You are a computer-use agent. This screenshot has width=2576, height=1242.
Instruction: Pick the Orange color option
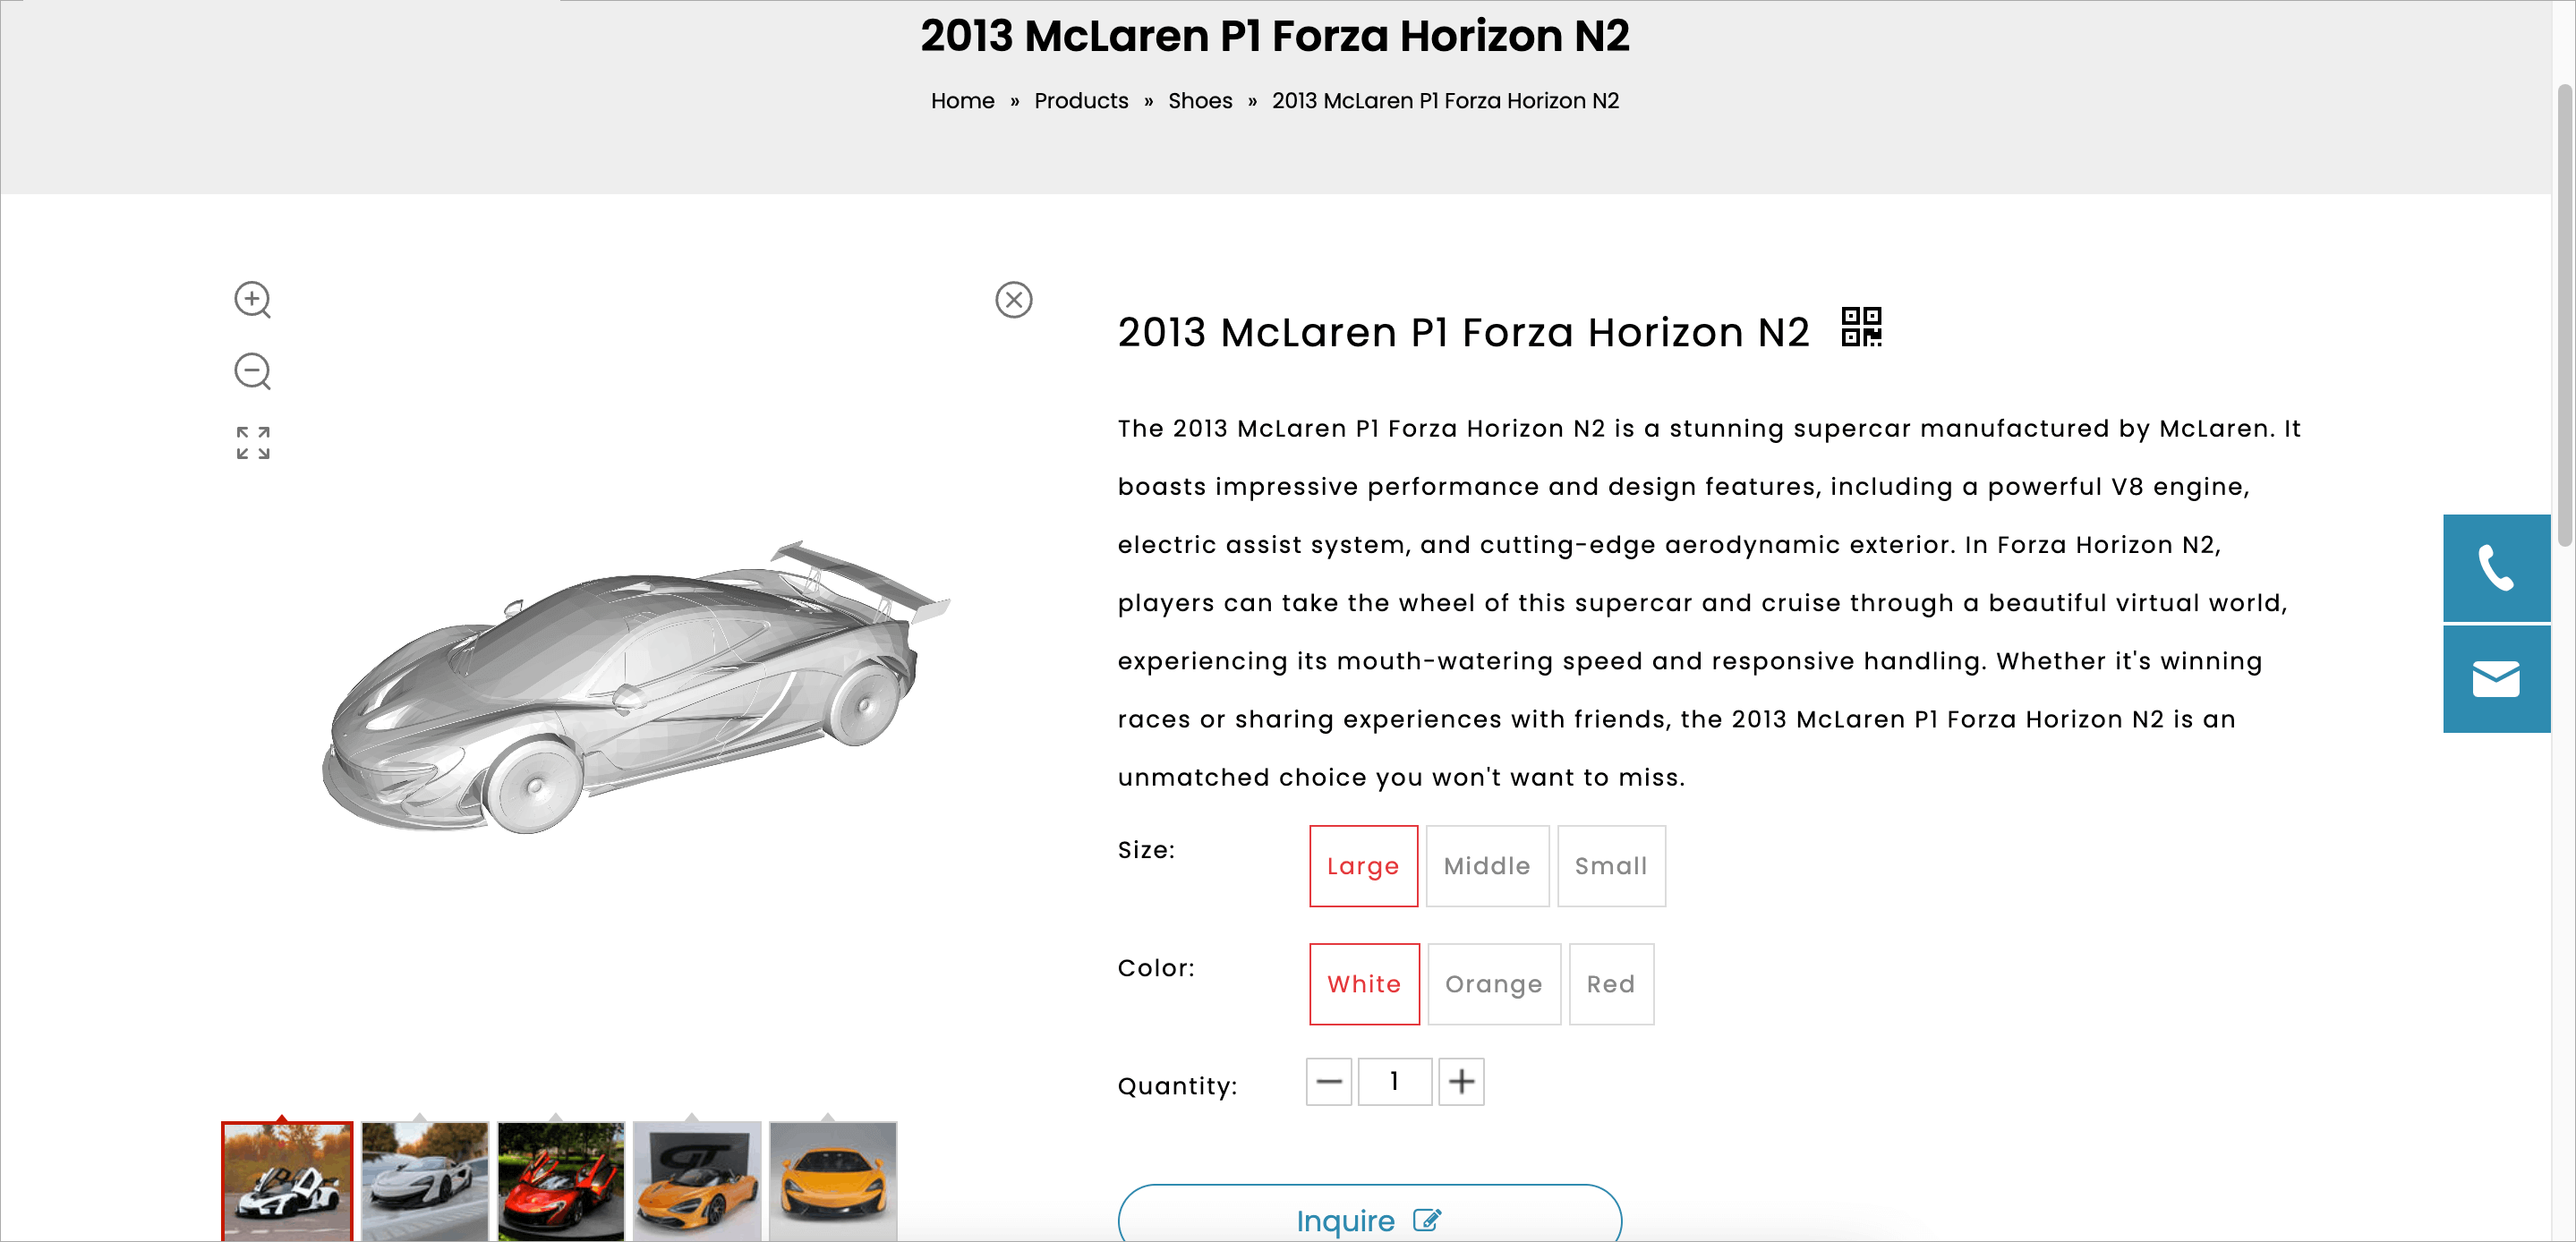1493,984
